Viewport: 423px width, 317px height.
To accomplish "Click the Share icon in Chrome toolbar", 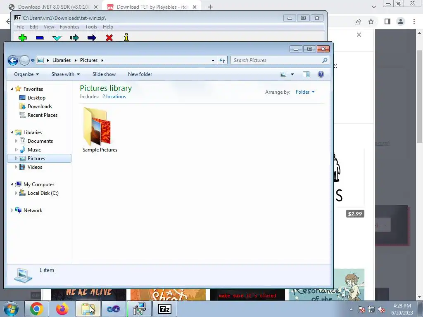I will 358,21.
